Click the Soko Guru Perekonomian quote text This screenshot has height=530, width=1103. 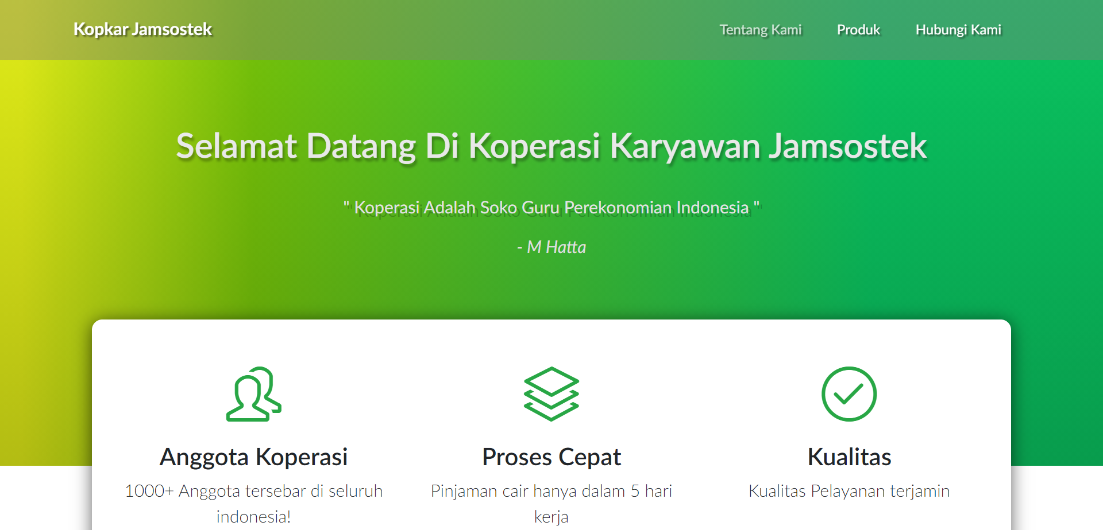click(x=551, y=208)
